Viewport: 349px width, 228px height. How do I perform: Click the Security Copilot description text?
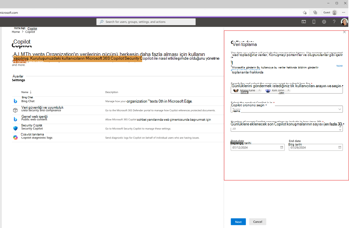pos(138,128)
